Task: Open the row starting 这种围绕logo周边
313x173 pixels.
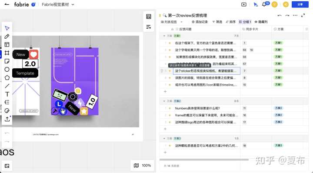Action: pos(205,122)
